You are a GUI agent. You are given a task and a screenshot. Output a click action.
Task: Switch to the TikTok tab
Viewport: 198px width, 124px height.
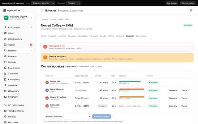111,36
